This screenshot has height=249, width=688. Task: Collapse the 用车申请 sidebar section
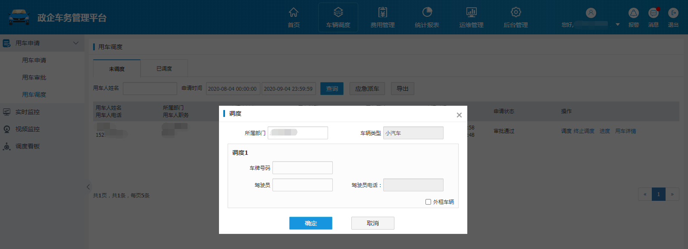pos(76,43)
